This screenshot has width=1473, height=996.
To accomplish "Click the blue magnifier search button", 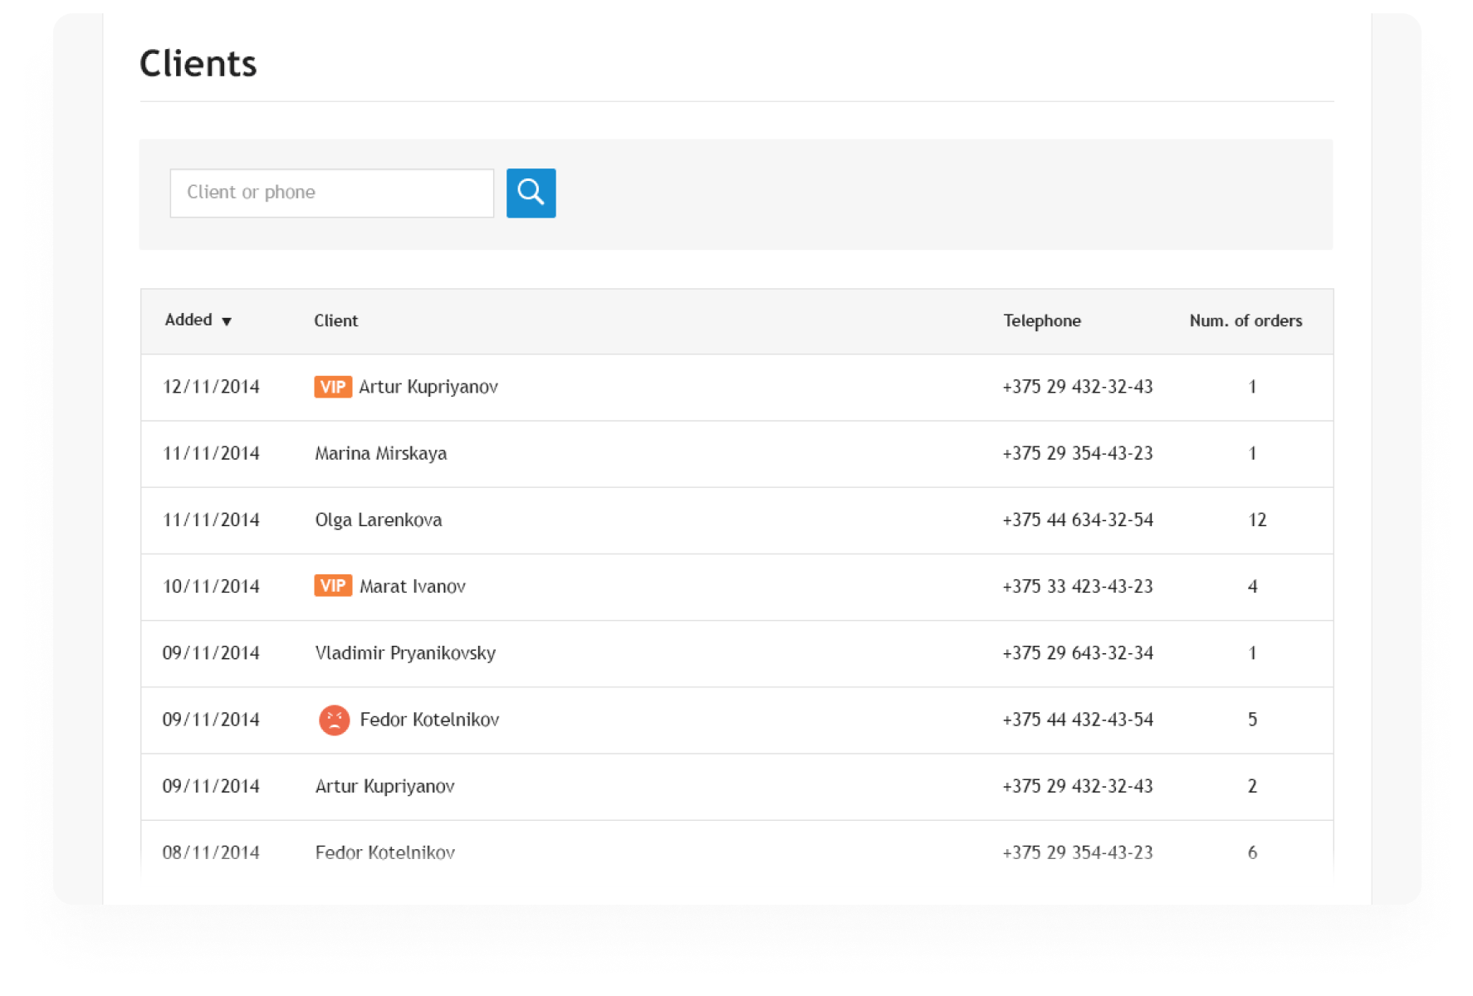I will tap(531, 193).
